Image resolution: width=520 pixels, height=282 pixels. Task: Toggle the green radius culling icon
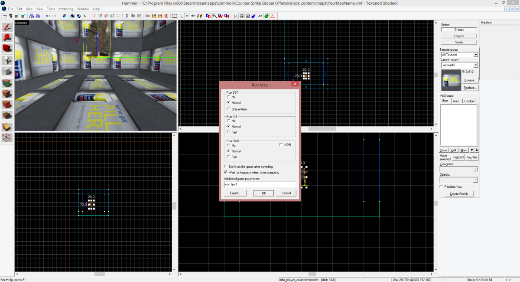(x=266, y=16)
